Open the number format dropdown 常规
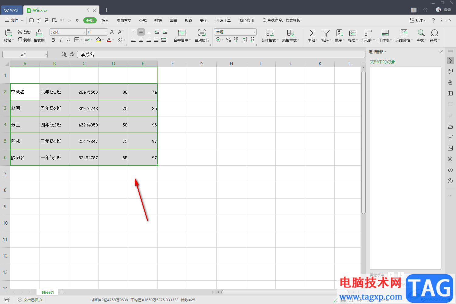 [x=254, y=32]
